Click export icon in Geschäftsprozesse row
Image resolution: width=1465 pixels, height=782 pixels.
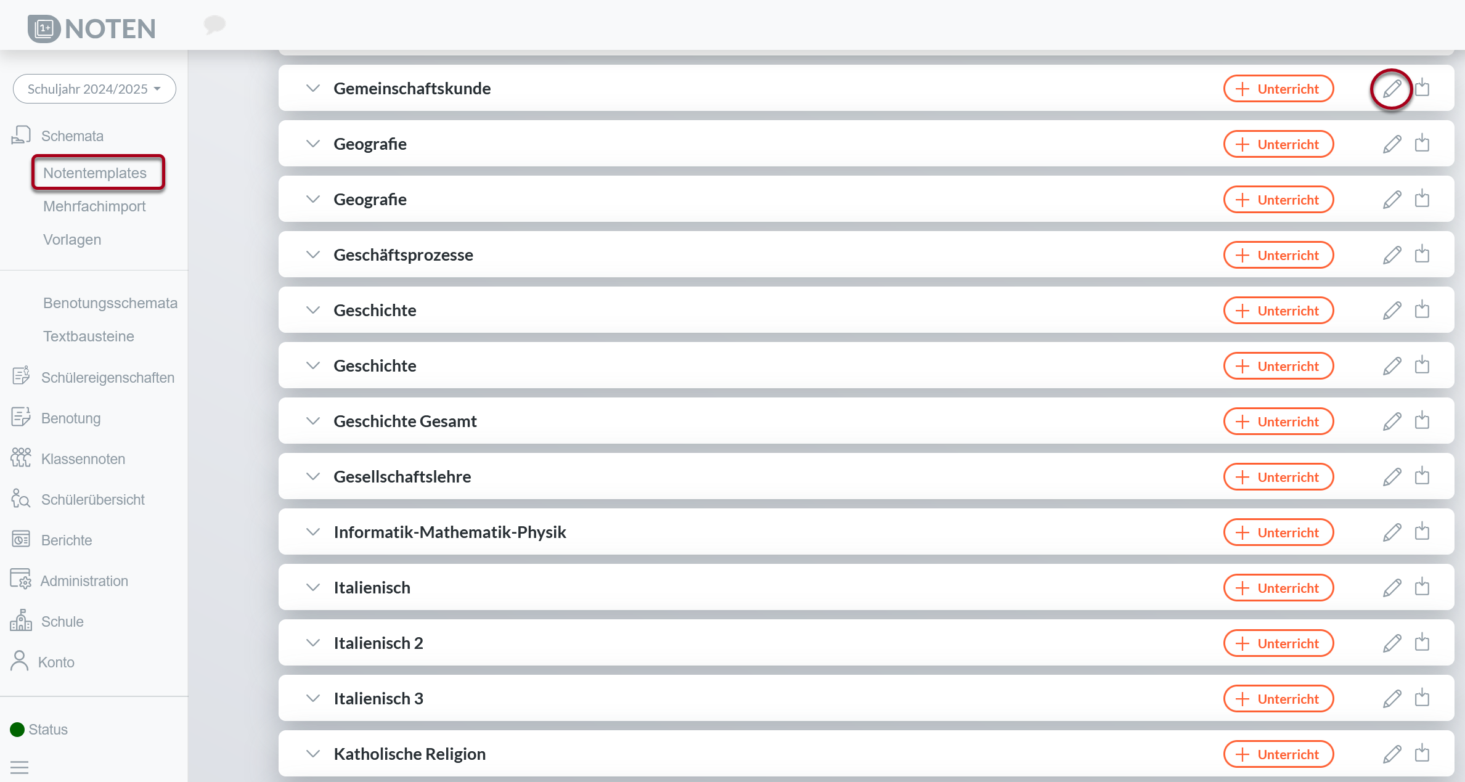1422,255
